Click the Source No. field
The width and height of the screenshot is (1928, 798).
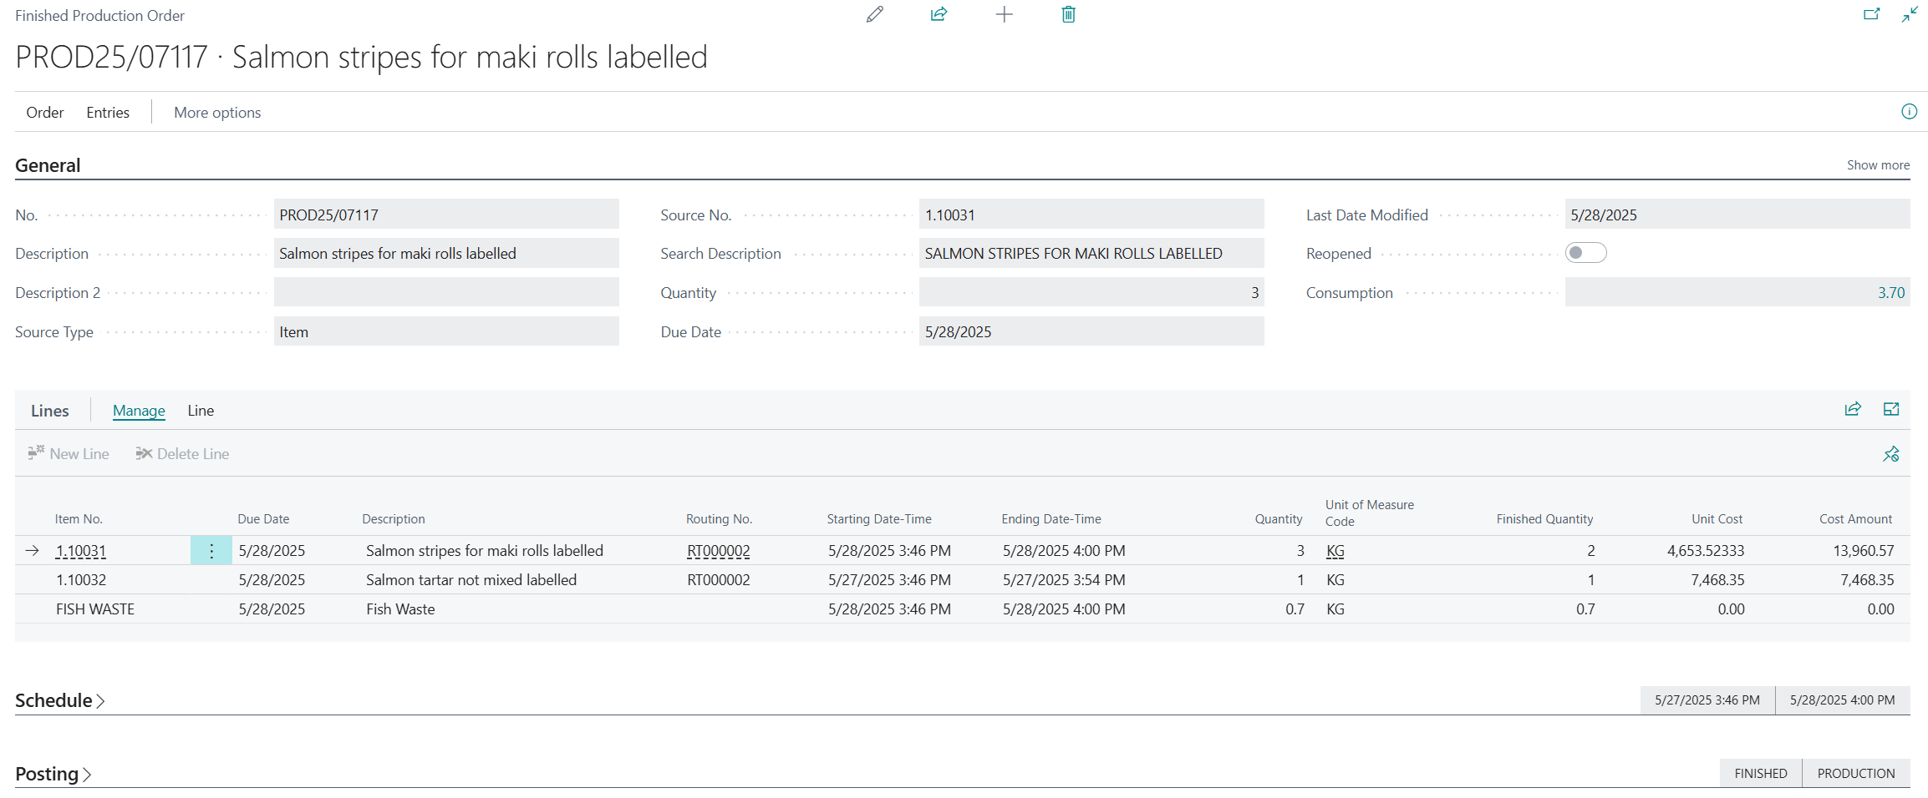pyautogui.click(x=1091, y=215)
